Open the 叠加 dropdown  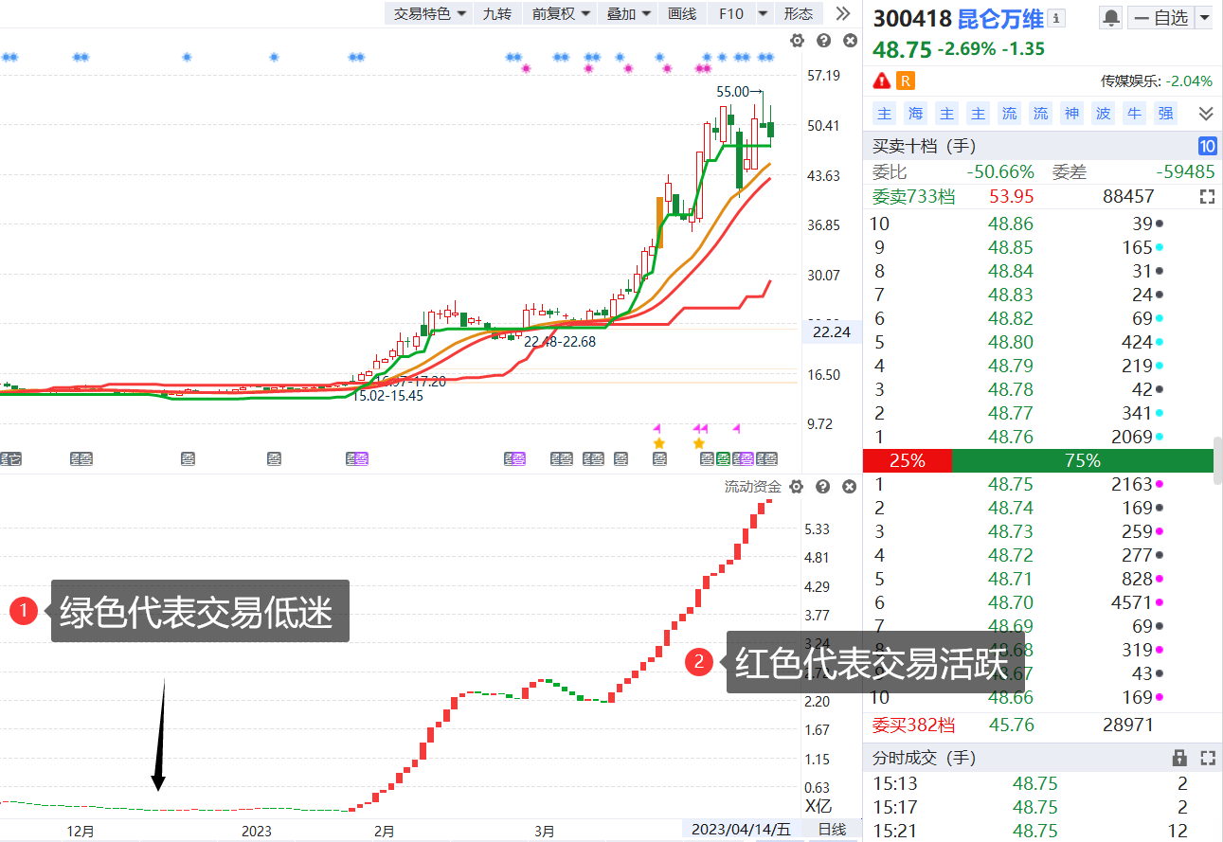629,14
